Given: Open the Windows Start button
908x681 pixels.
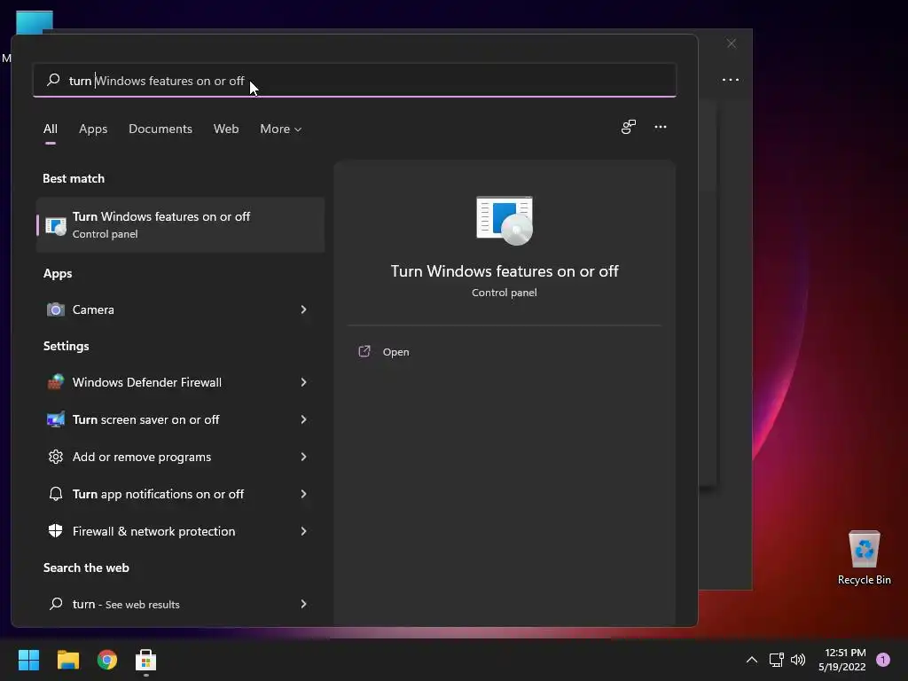Looking at the screenshot, I should (28, 660).
